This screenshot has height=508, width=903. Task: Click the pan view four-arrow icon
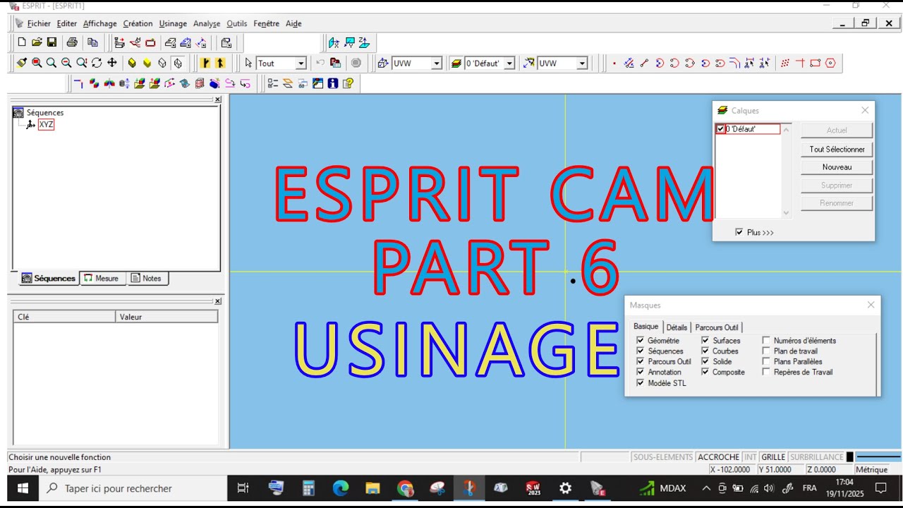point(111,63)
